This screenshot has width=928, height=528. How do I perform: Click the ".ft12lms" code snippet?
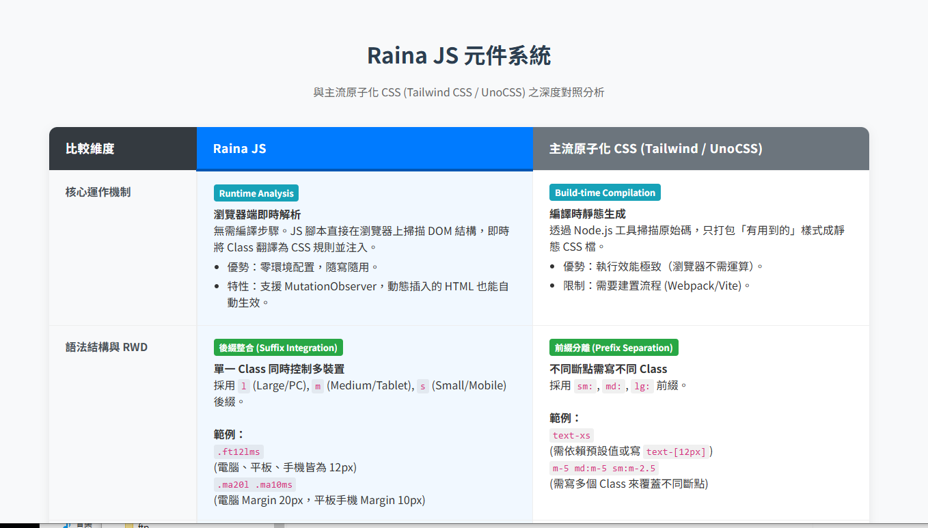(x=238, y=451)
